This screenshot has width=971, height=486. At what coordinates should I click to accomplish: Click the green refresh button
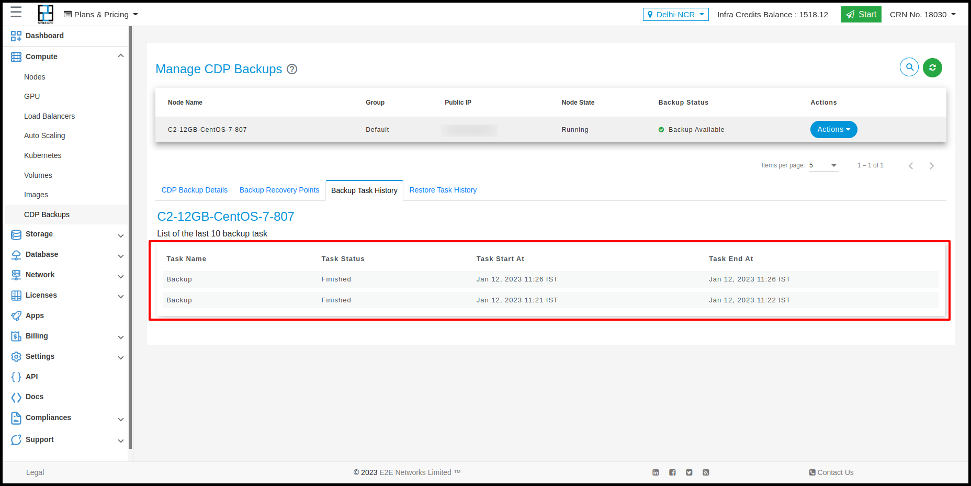[932, 67]
